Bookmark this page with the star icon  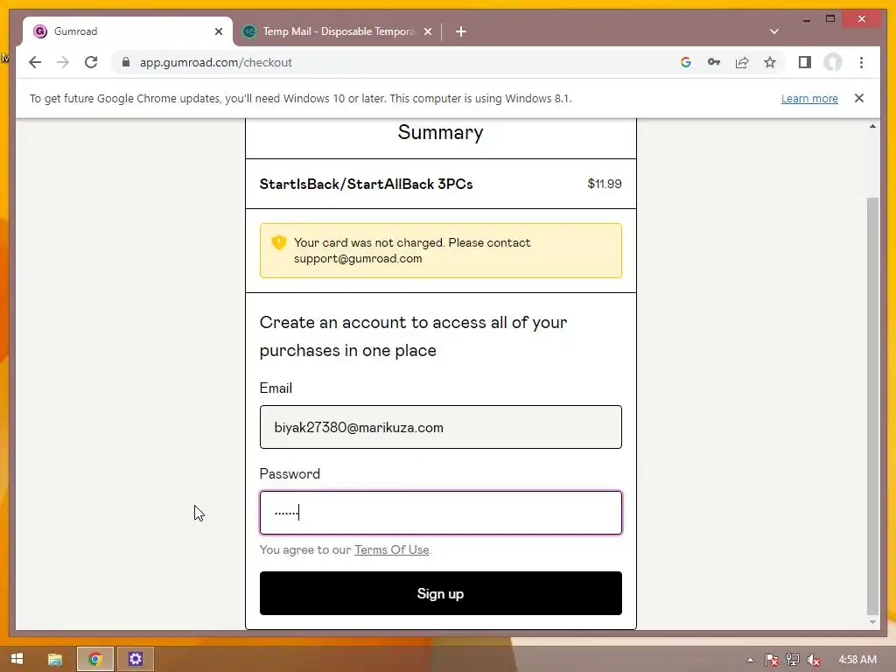(x=770, y=62)
